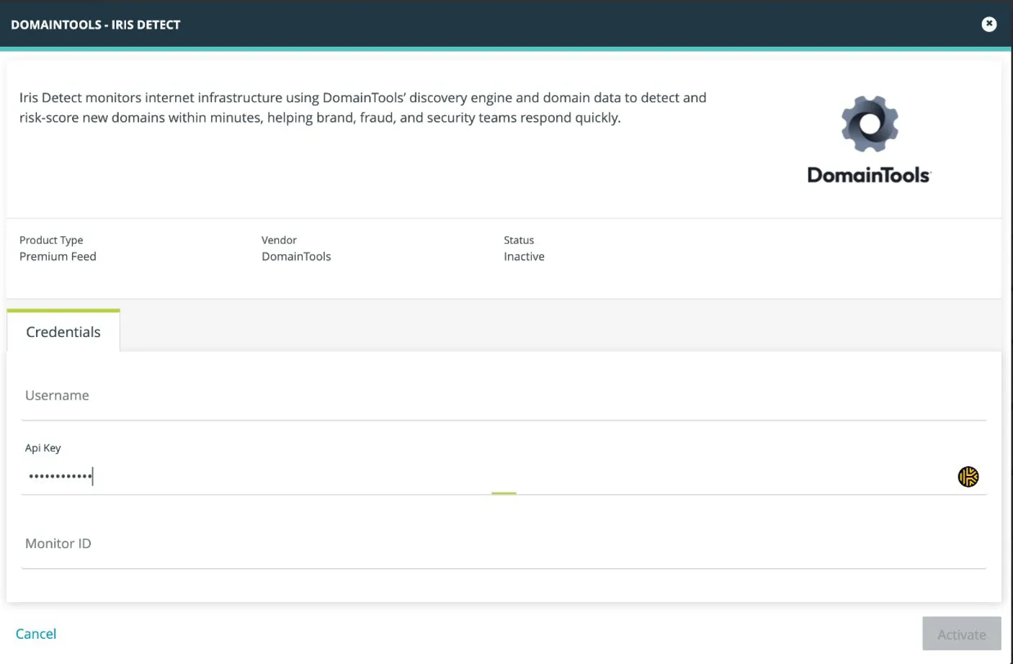Click the 'Product Type' label
This screenshot has width=1013, height=664.
coord(51,240)
